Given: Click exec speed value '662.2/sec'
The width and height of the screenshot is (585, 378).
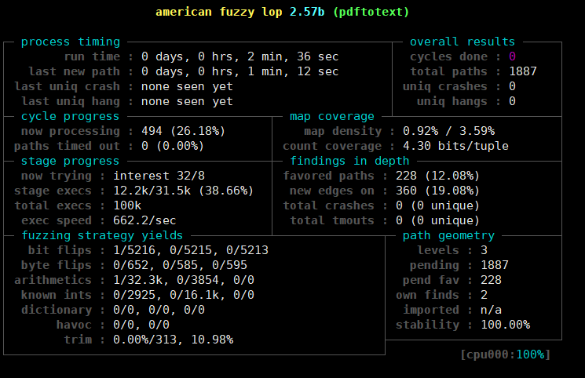Looking at the screenshot, I should point(144,220).
